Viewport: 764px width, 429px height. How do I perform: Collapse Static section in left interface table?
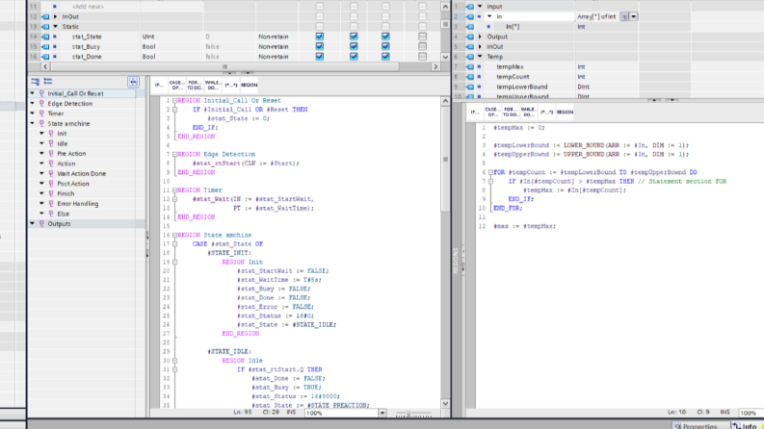tap(56, 27)
